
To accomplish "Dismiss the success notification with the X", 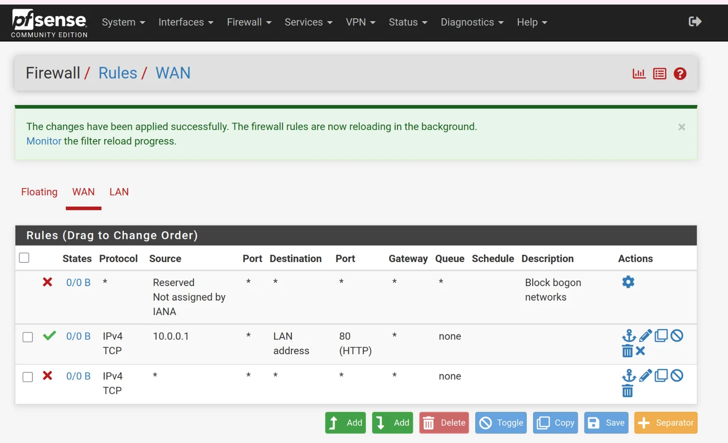I will pyautogui.click(x=681, y=127).
